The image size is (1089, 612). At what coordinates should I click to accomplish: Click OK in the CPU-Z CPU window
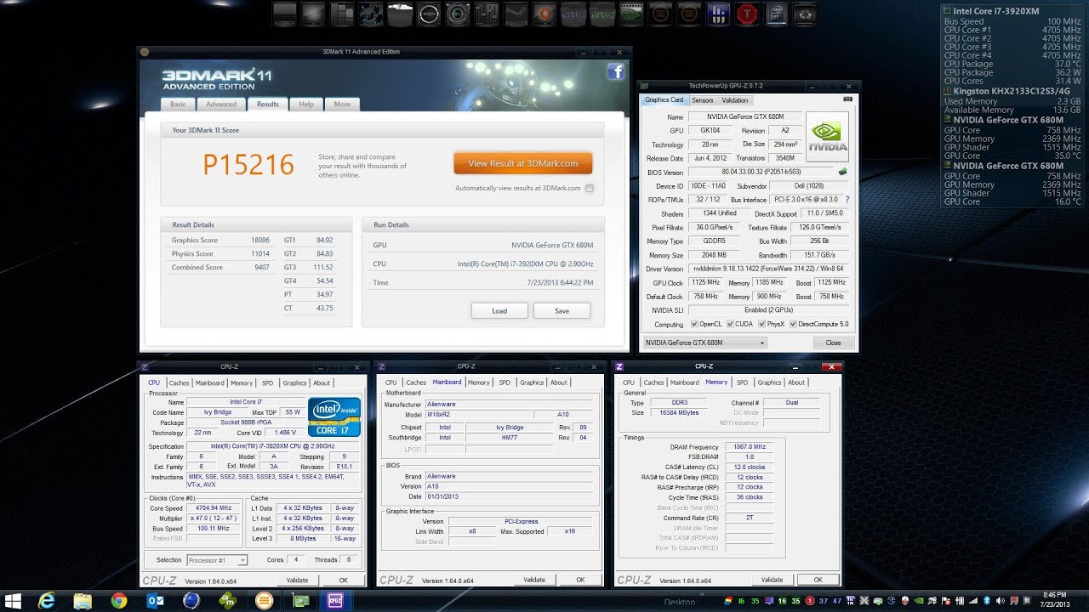pyautogui.click(x=343, y=580)
